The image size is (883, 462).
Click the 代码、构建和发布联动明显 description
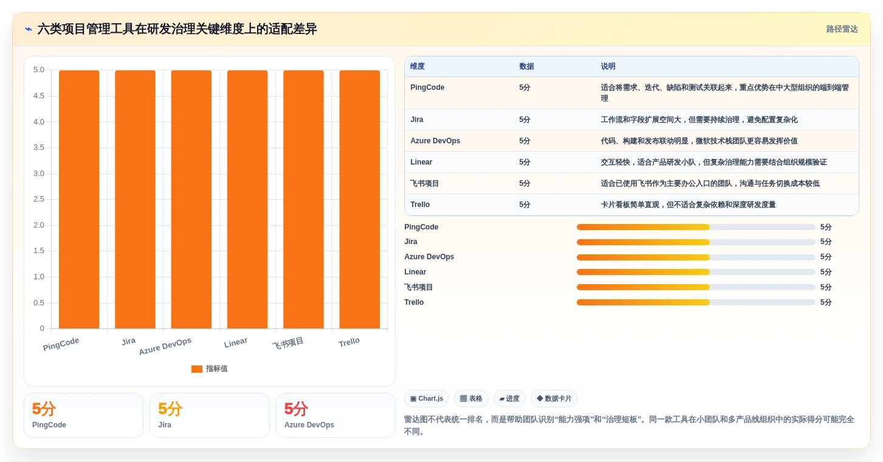coord(699,141)
